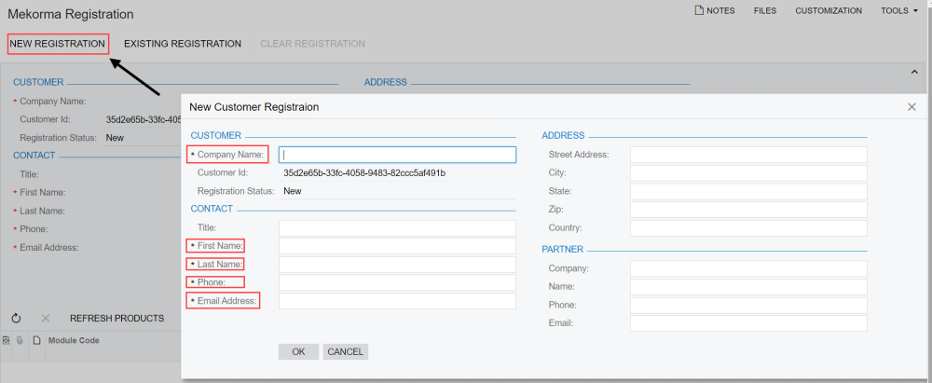
Task: Close the New Customer Registration dialog
Action: point(911,107)
